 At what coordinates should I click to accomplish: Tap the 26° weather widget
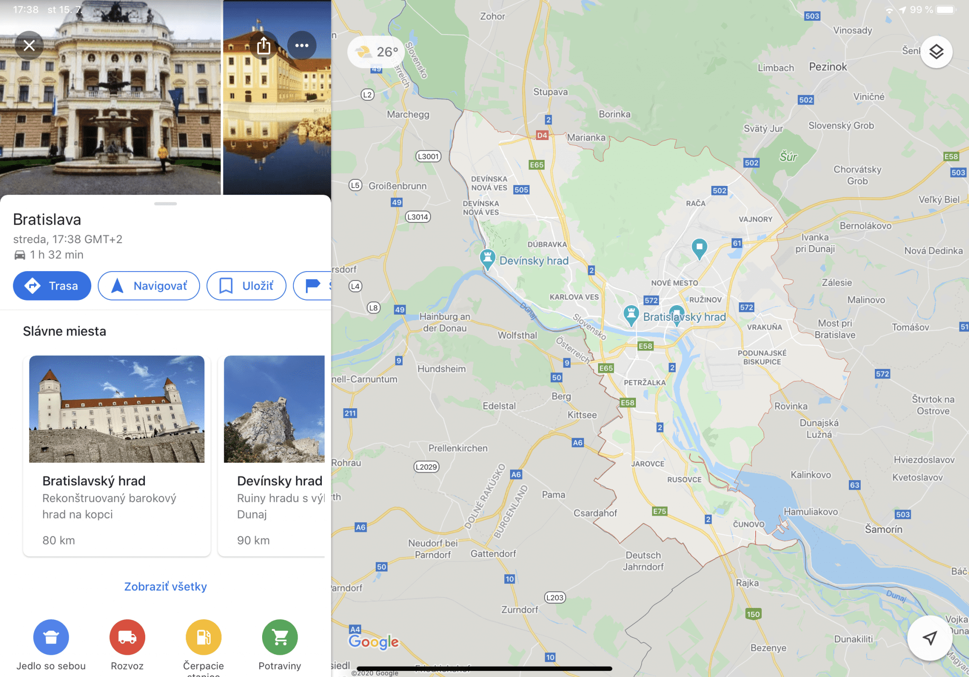[377, 52]
